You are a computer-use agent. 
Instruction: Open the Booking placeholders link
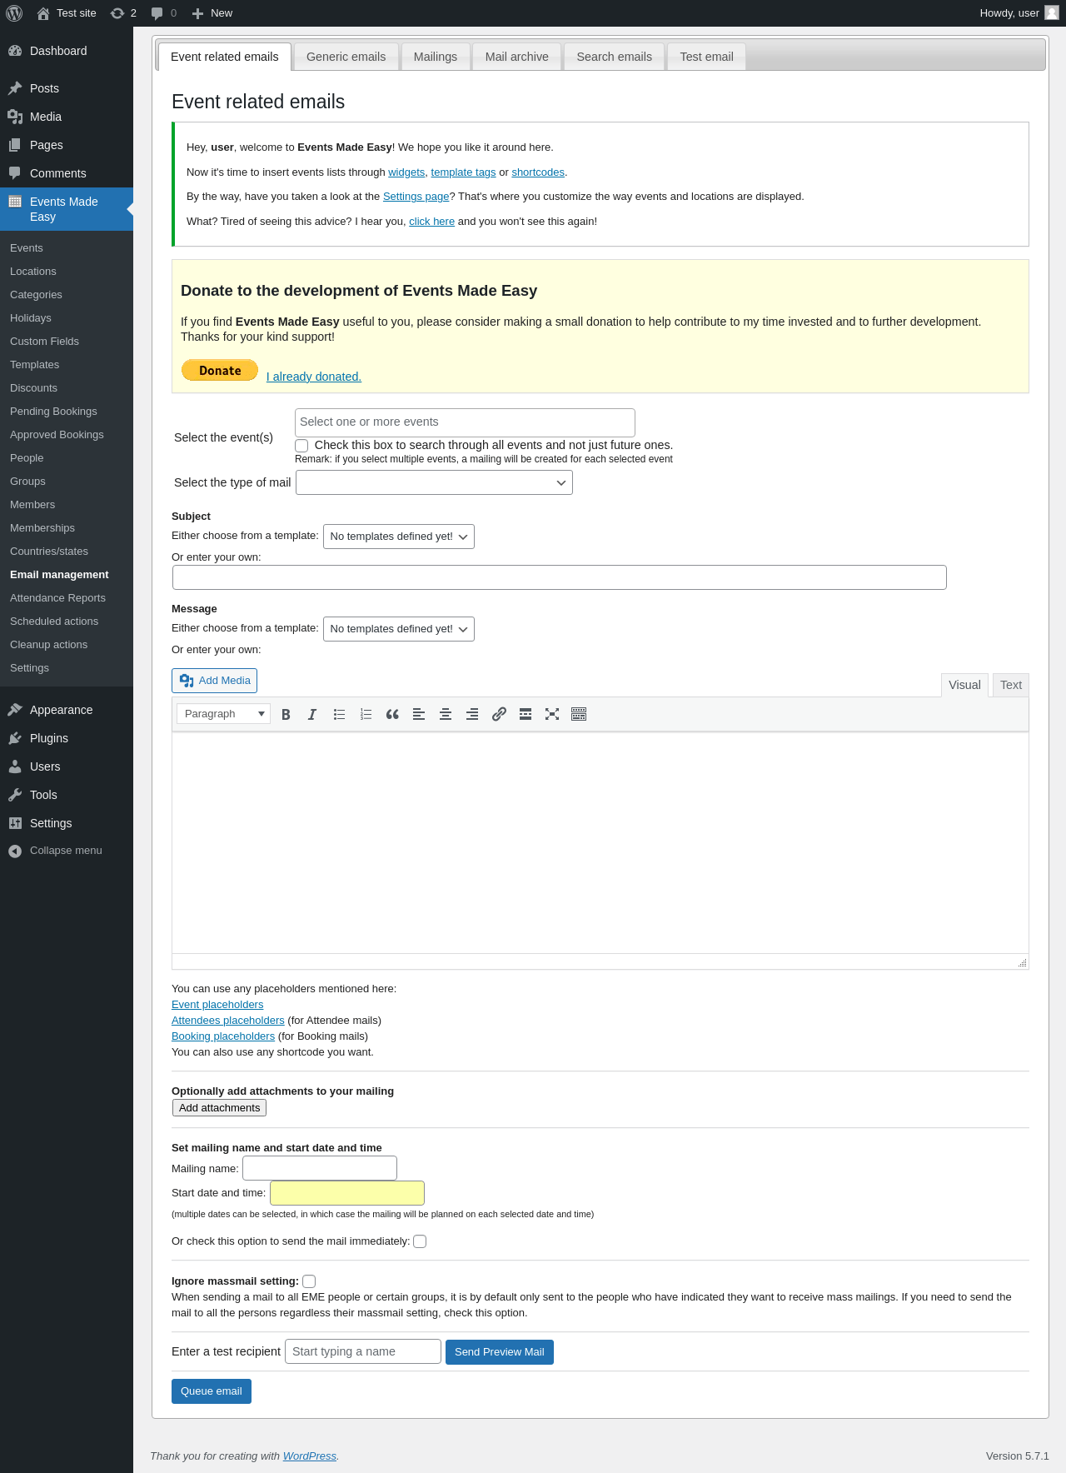point(223,1036)
